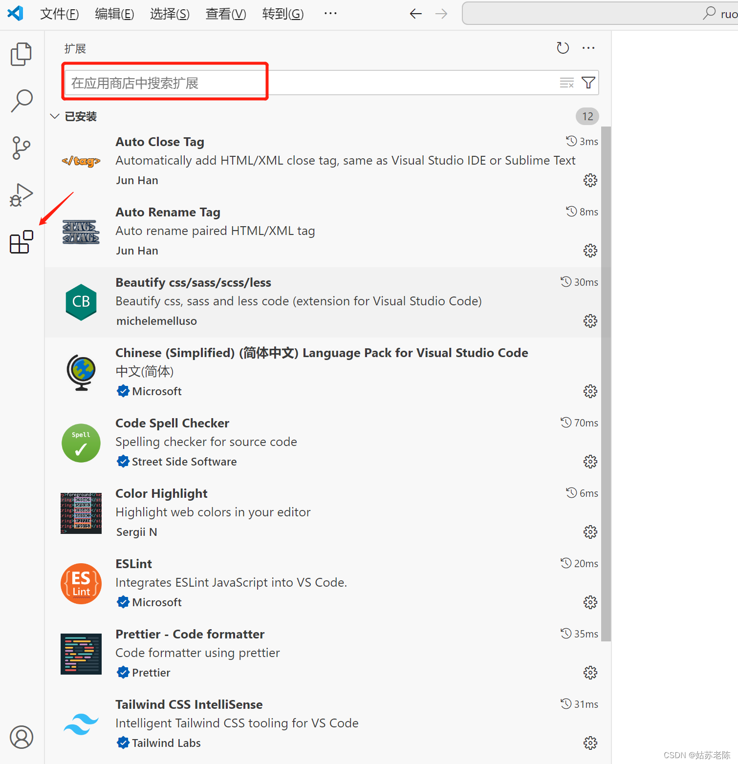738x764 pixels.
Task: Open Run and Debug view
Action: [x=21, y=195]
